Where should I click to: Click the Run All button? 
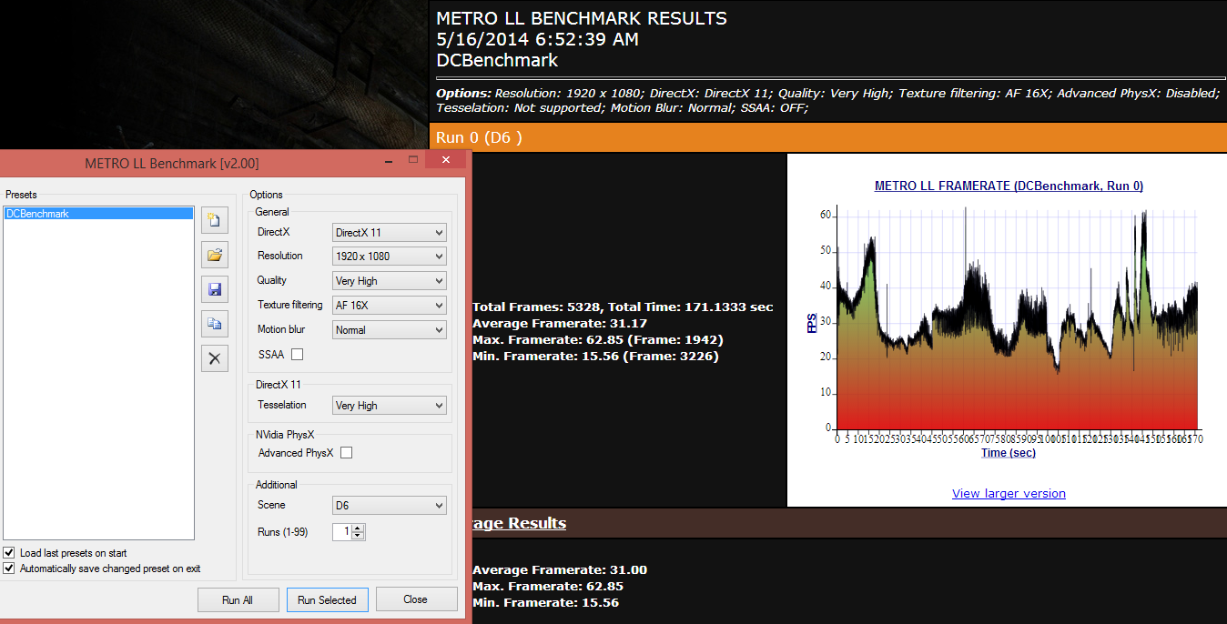click(238, 600)
